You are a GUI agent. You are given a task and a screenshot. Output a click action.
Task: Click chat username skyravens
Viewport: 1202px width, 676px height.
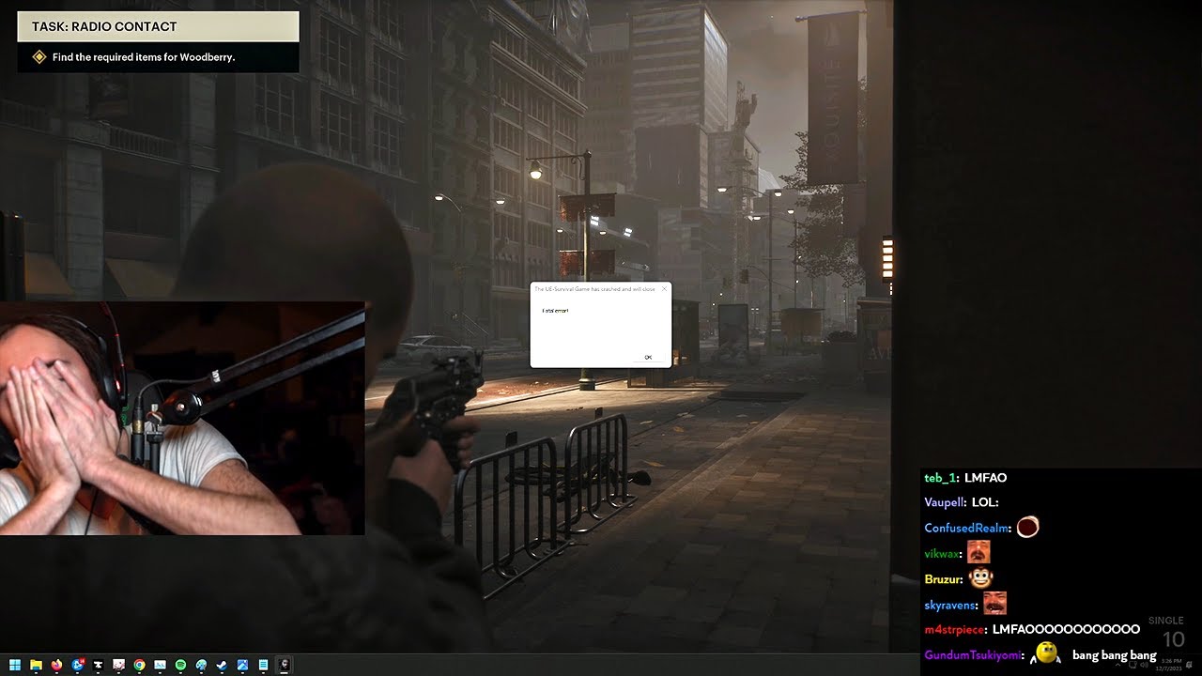(x=950, y=606)
